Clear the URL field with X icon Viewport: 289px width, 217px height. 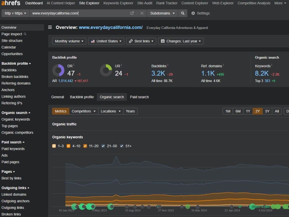142,13
